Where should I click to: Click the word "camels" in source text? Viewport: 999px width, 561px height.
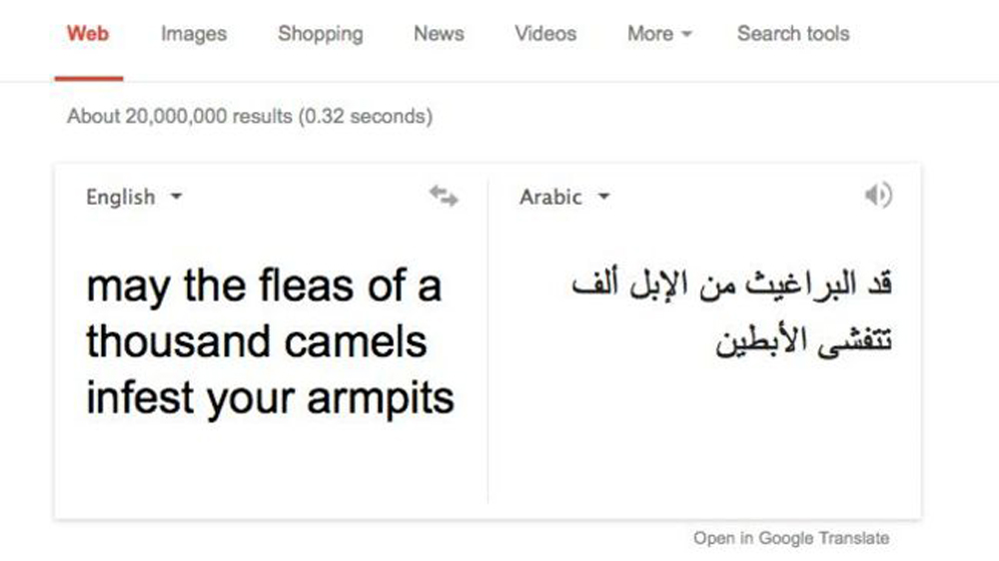coord(356,342)
